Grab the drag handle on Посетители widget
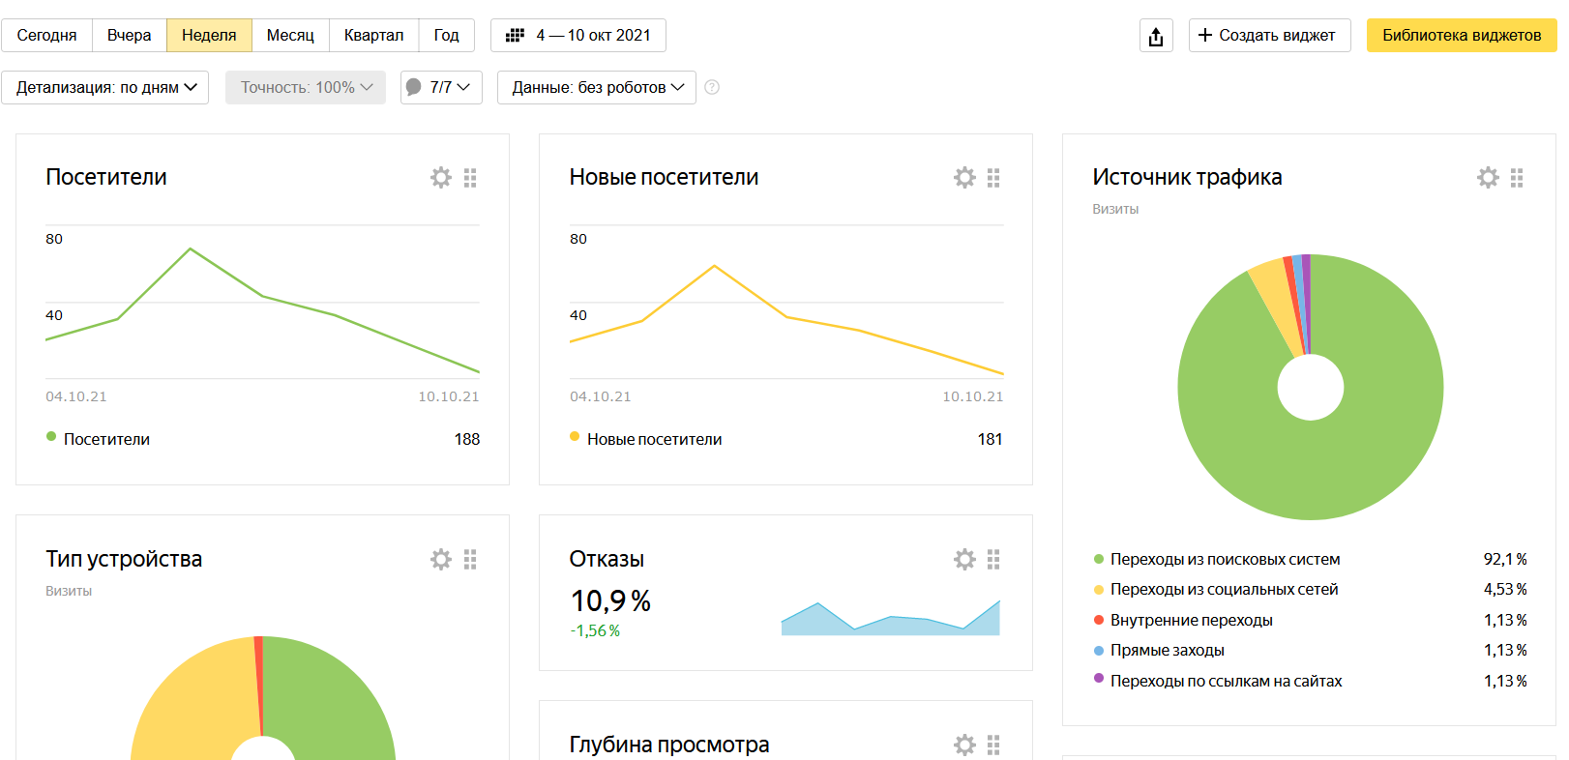 (470, 178)
